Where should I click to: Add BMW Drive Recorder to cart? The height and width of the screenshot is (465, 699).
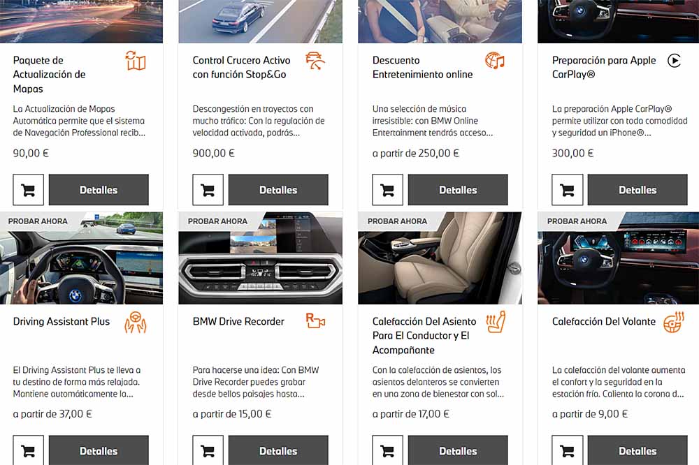tap(208, 450)
